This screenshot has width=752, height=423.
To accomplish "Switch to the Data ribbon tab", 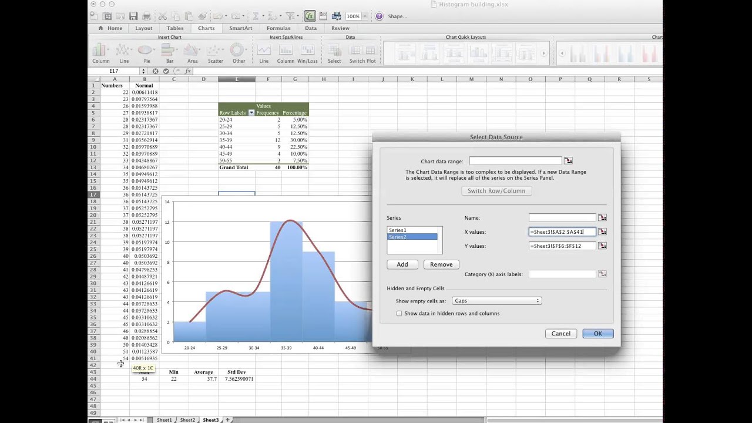I will click(311, 28).
